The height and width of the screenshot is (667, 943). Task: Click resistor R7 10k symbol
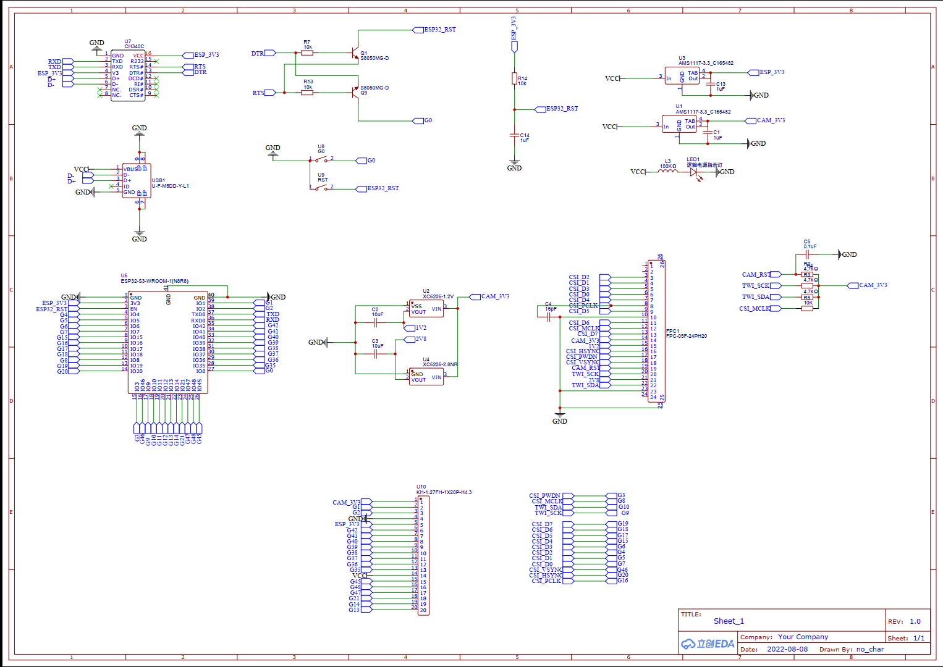point(307,53)
